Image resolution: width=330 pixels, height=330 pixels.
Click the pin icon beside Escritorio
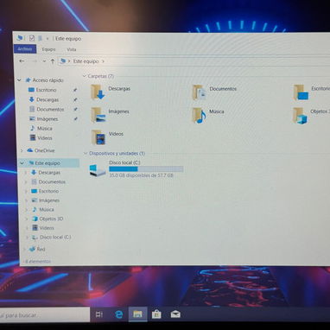75,90
